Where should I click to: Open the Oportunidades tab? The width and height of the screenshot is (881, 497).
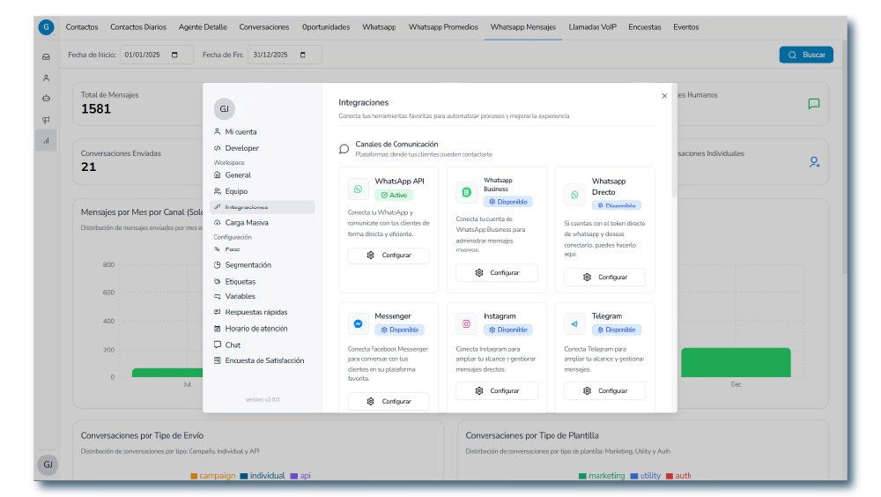[326, 27]
